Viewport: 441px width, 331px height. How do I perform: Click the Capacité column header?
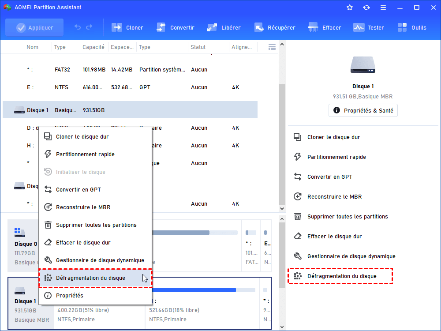(93, 47)
